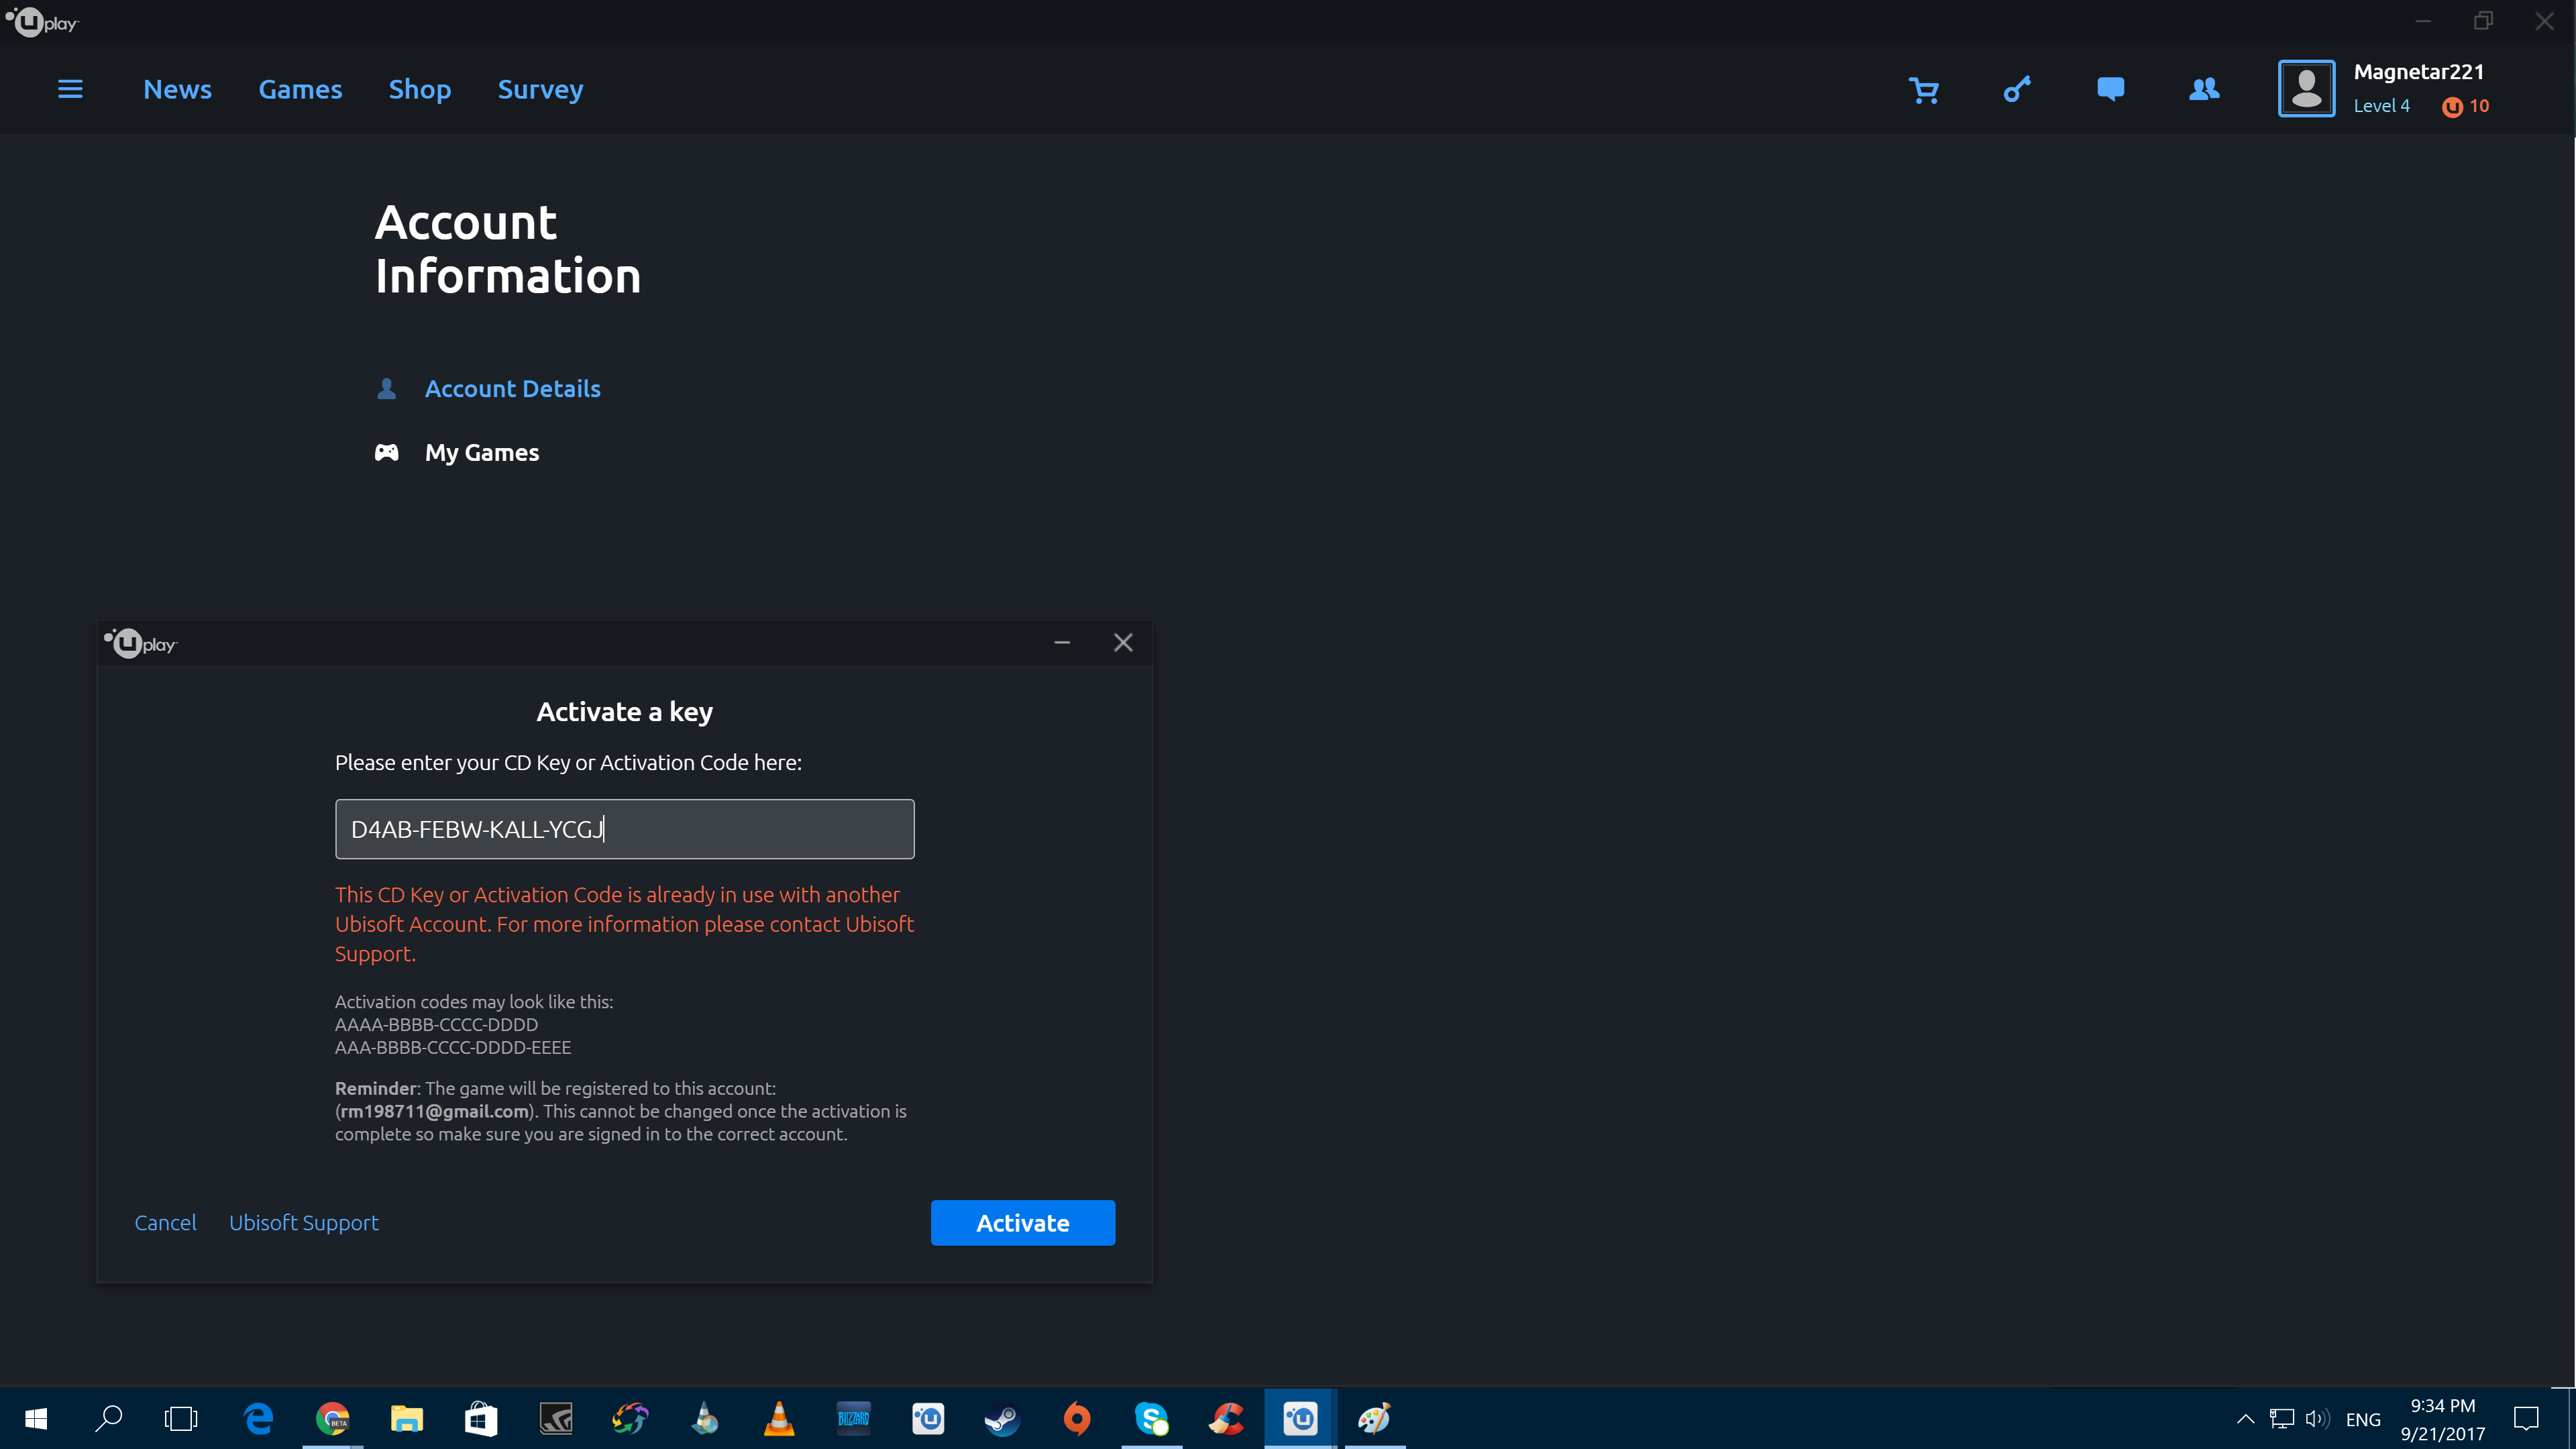Screen dimensions: 2576x1449
Task: Select My Games in sidebar
Action: pyautogui.click(x=482, y=452)
